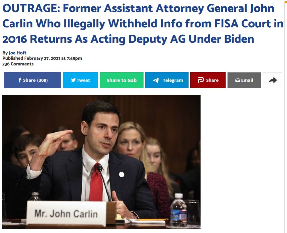The image size is (287, 233).
Task: Click the Facebook f icon
Action: pyautogui.click(x=20, y=80)
